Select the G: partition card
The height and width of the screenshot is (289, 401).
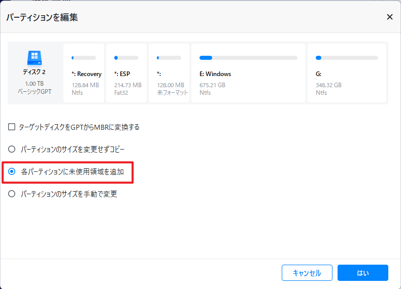point(347,73)
